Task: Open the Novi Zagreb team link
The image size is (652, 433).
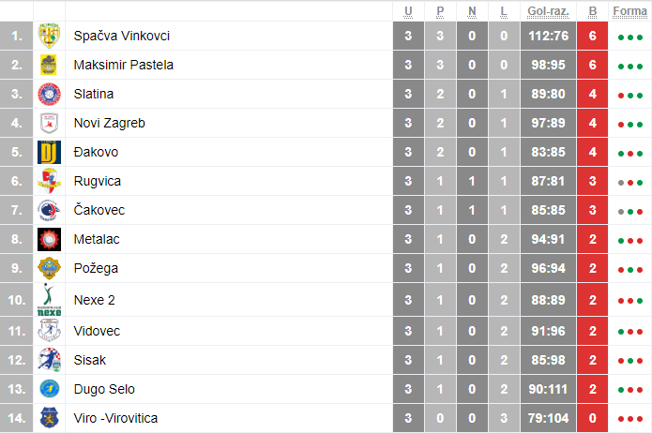Action: pos(109,123)
